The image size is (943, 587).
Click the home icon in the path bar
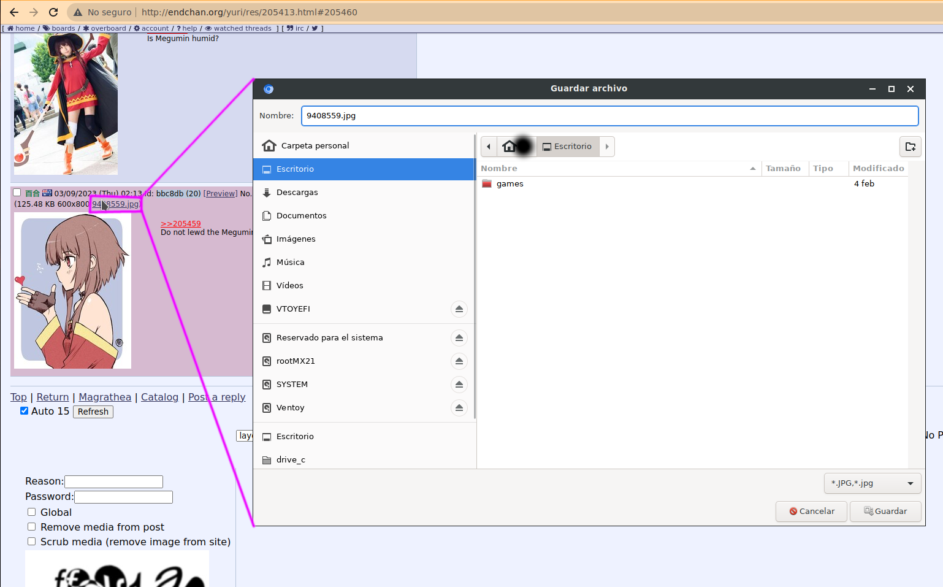pyautogui.click(x=509, y=147)
